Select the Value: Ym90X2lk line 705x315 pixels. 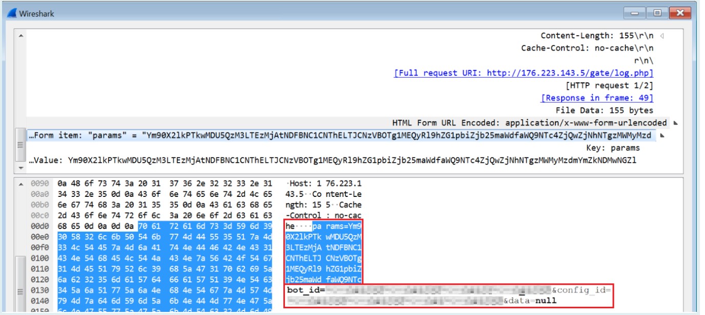[x=333, y=161]
